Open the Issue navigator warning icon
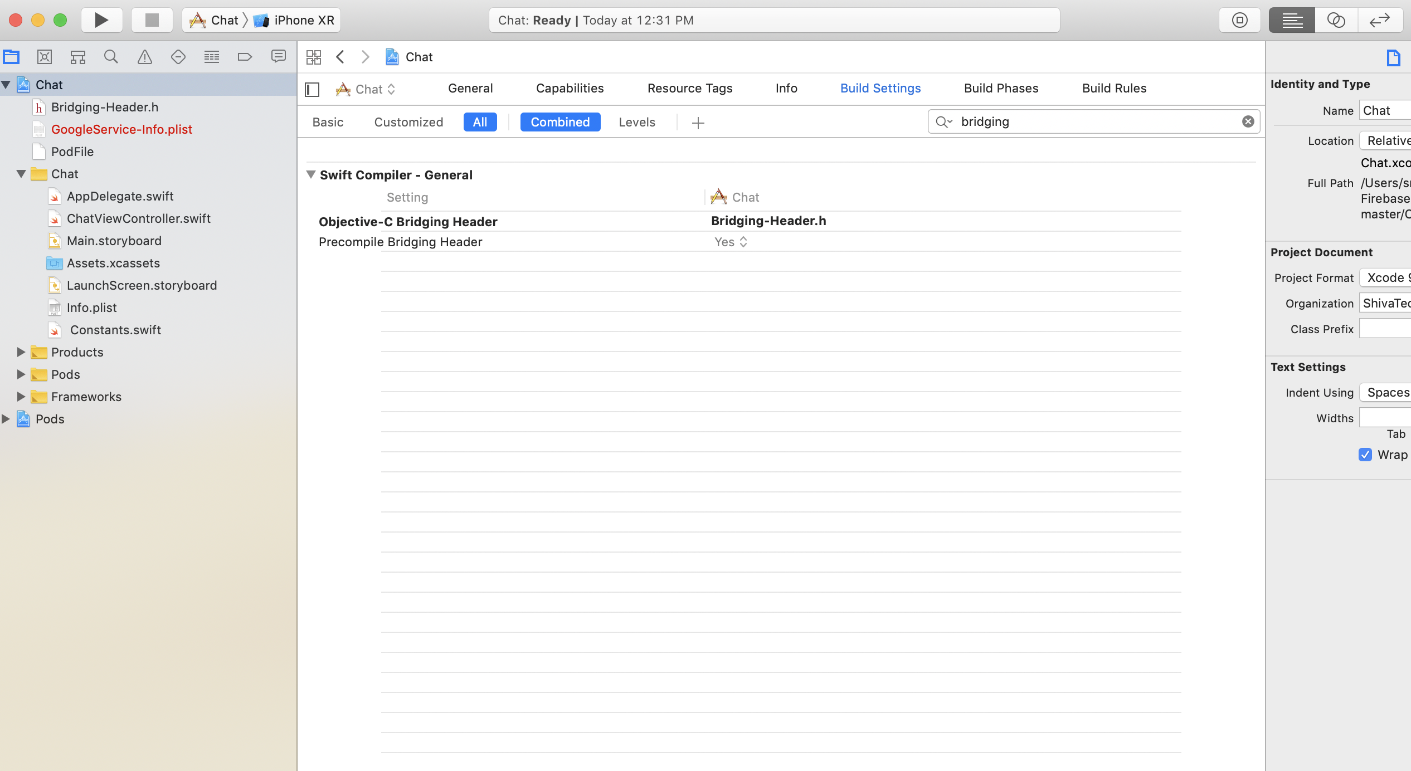Screen dimensions: 1411x771 (x=145, y=57)
